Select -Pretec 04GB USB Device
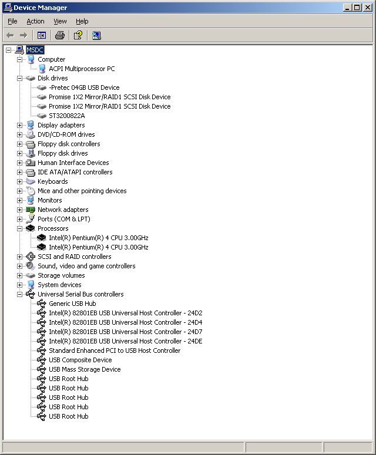This screenshot has width=376, height=455. click(x=84, y=87)
